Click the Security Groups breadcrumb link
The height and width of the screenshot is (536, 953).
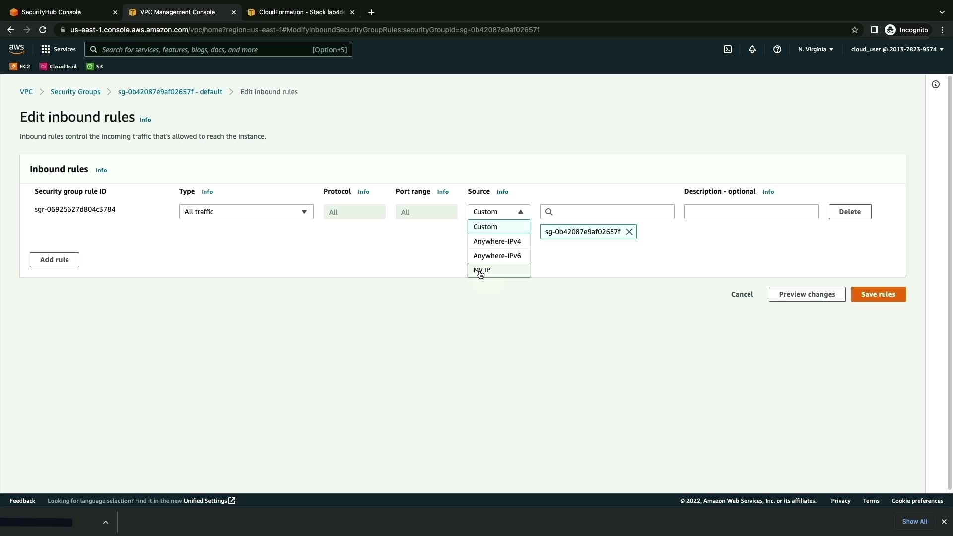(75, 92)
